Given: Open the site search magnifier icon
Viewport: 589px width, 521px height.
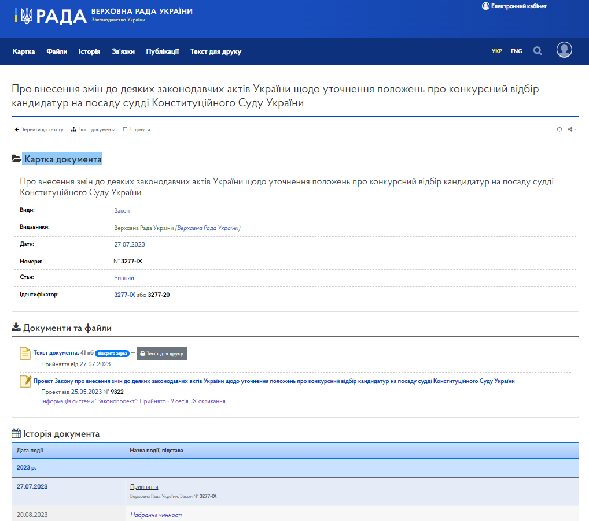Looking at the screenshot, I should tap(538, 51).
